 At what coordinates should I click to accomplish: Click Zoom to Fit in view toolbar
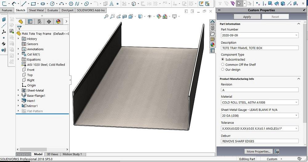106,17
